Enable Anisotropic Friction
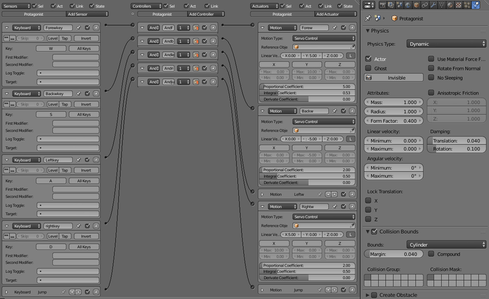489x299 pixels. click(431, 93)
